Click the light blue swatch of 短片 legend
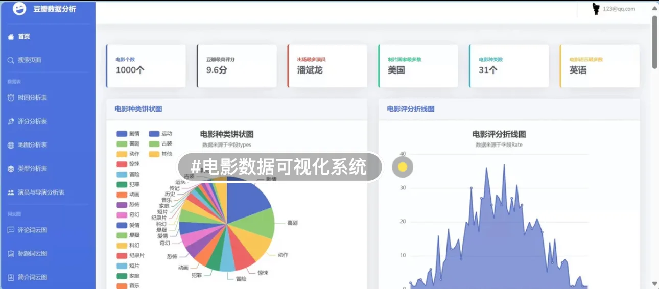The height and width of the screenshot is (289, 659). pyautogui.click(x=122, y=266)
